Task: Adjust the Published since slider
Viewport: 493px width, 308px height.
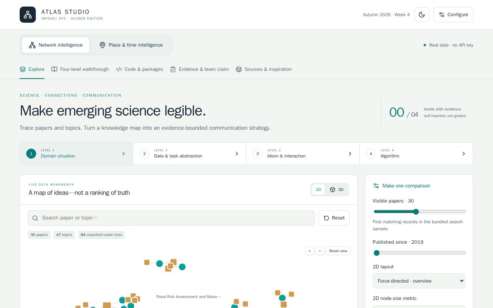Action: (x=419, y=253)
